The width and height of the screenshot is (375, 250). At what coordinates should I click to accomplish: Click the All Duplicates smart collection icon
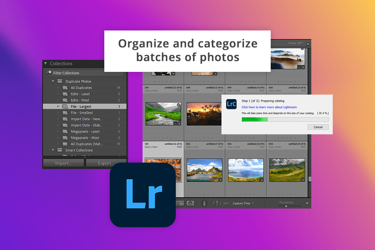click(x=65, y=88)
